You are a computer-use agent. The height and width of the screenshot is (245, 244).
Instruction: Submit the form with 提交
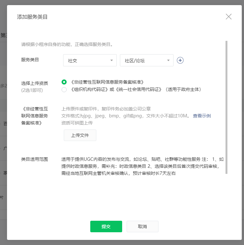click(106, 226)
